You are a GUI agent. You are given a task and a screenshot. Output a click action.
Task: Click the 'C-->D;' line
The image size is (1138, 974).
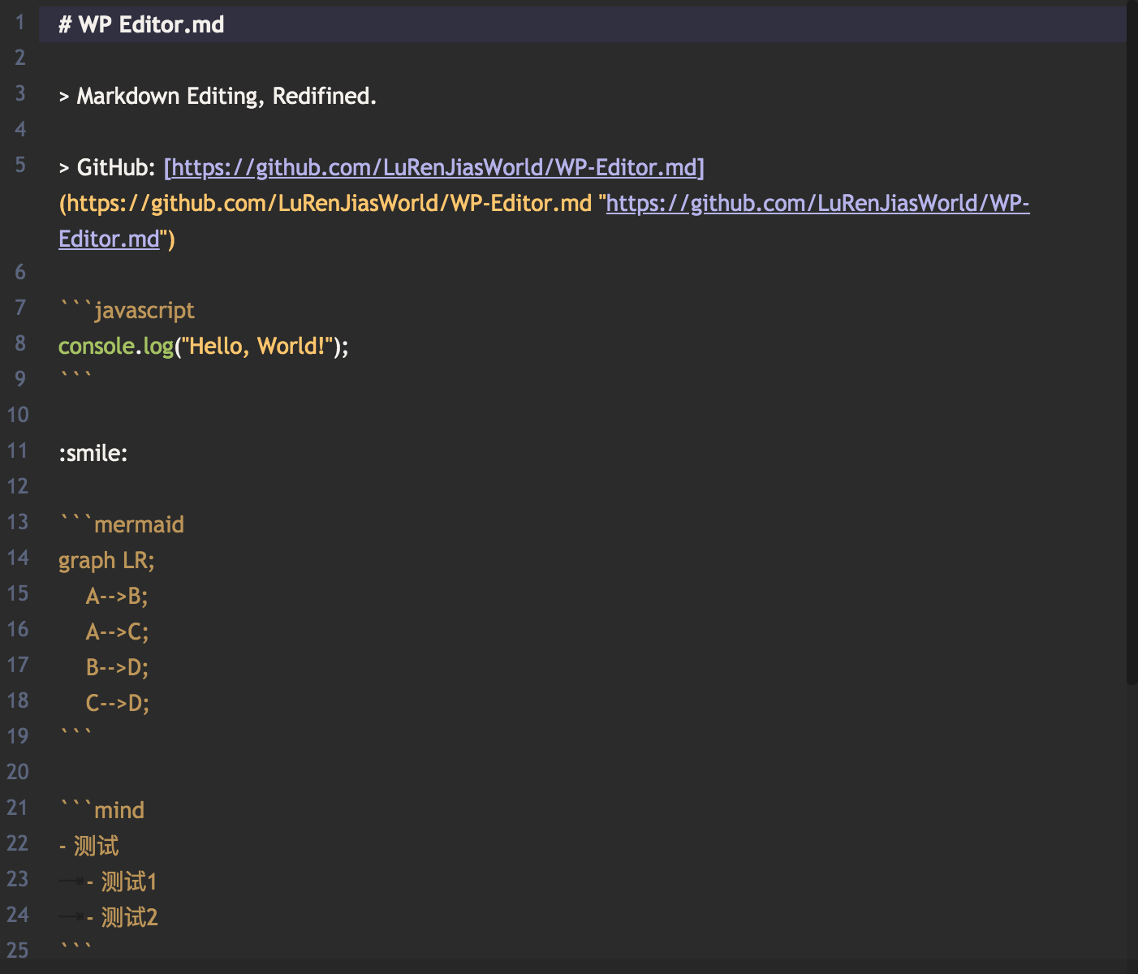[117, 703]
